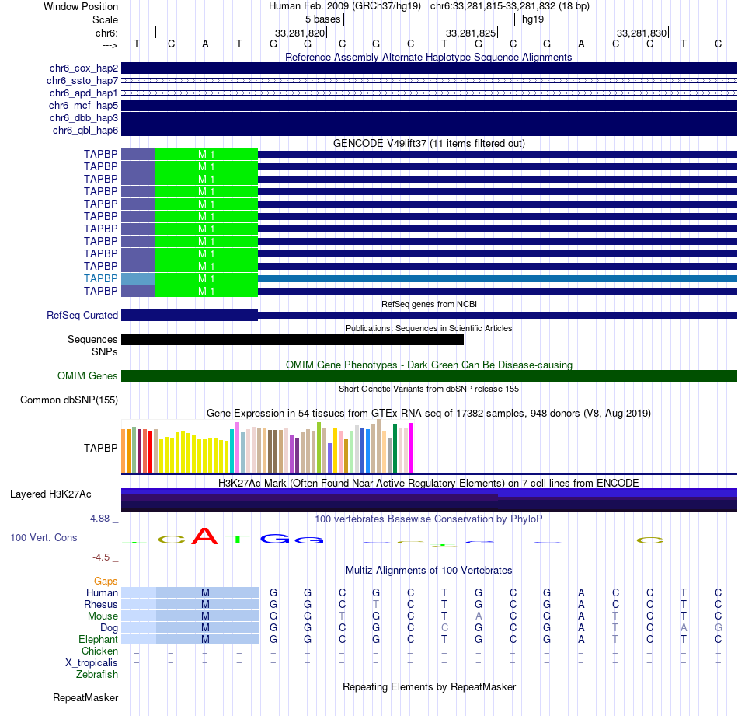Click the 33,281,820 position marker
This screenshot has height=716, width=738.
[x=301, y=33]
